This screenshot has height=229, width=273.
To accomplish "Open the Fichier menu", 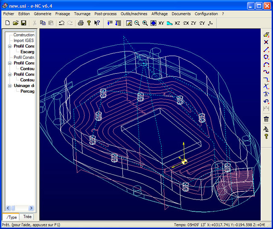I will click(9, 14).
